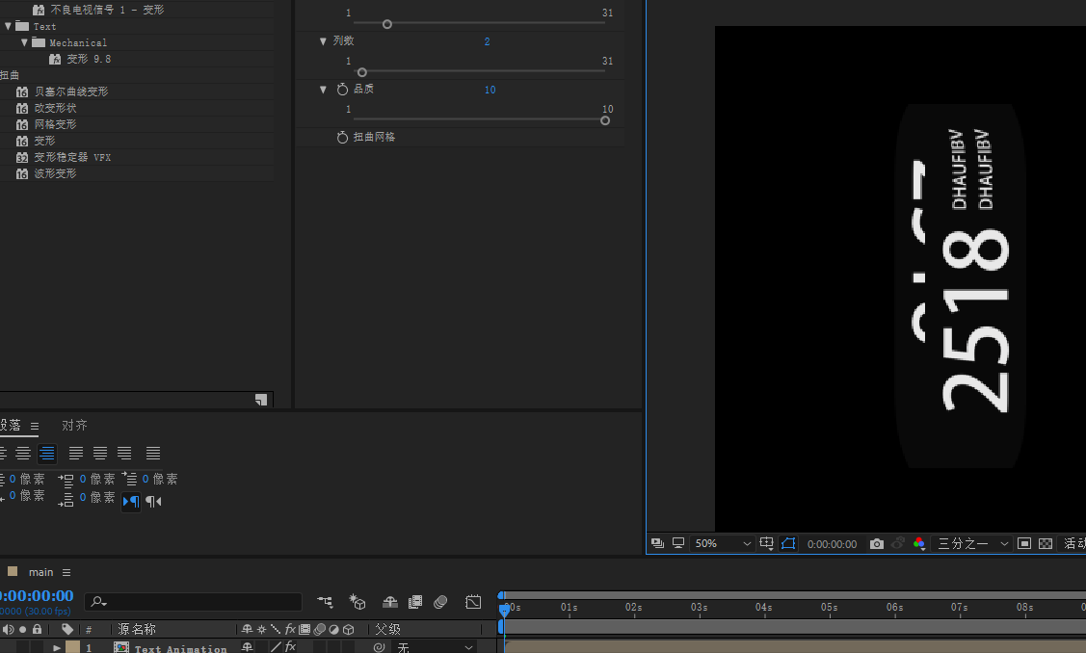Click the timeline layer search field
The width and height of the screenshot is (1086, 653).
[194, 602]
